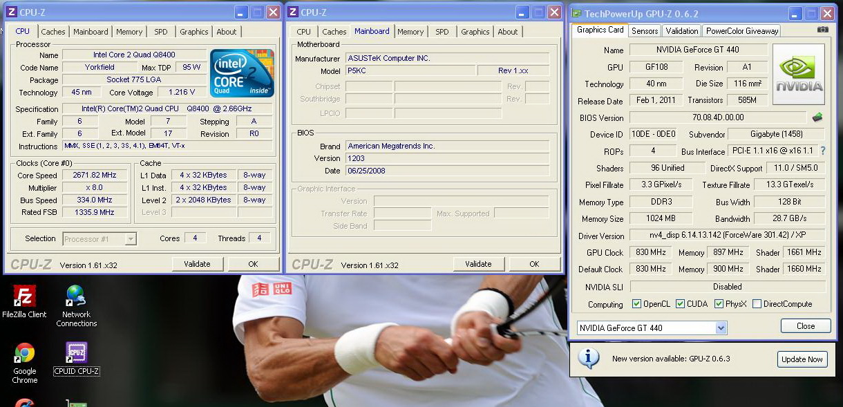Click Bandwidth value 28.7 GB/s
Screen dimensions: 843x407
click(789, 218)
